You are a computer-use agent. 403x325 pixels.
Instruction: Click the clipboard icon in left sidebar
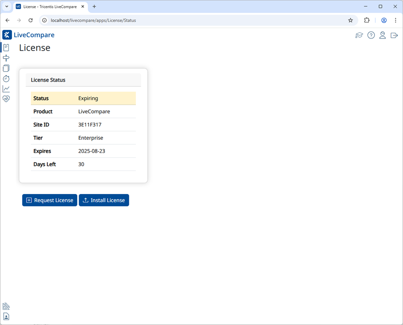[6, 47]
